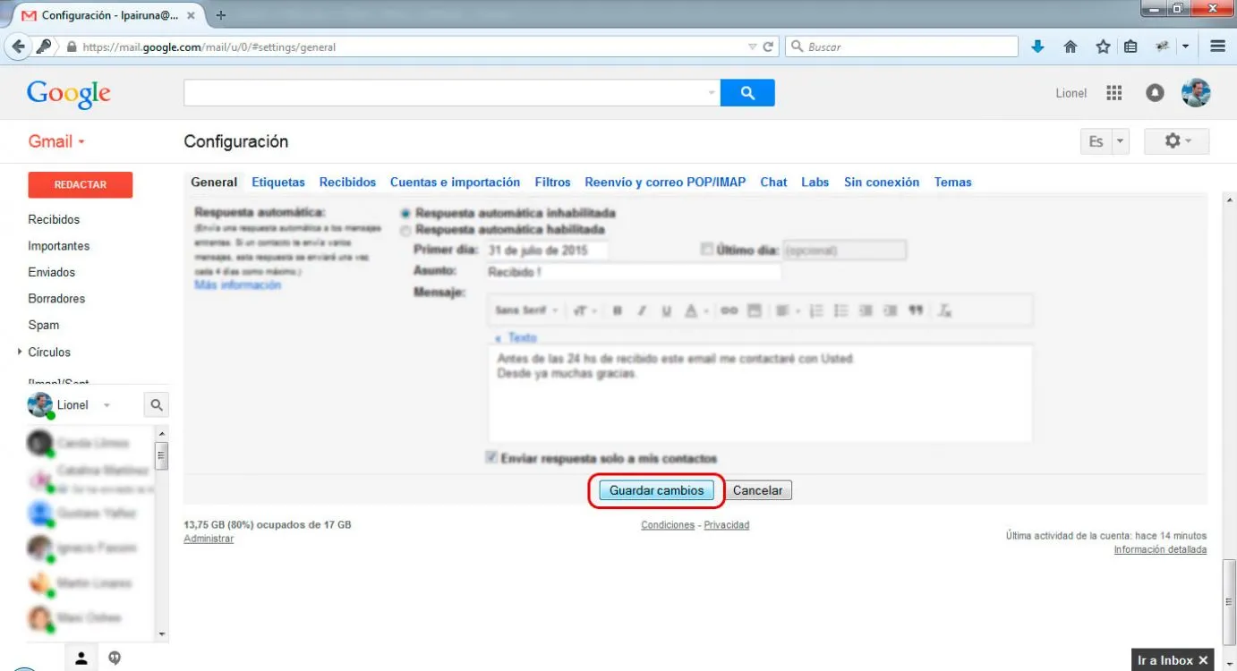This screenshot has width=1237, height=671.
Task: Go to Firefox home page icon
Action: coord(1070,47)
